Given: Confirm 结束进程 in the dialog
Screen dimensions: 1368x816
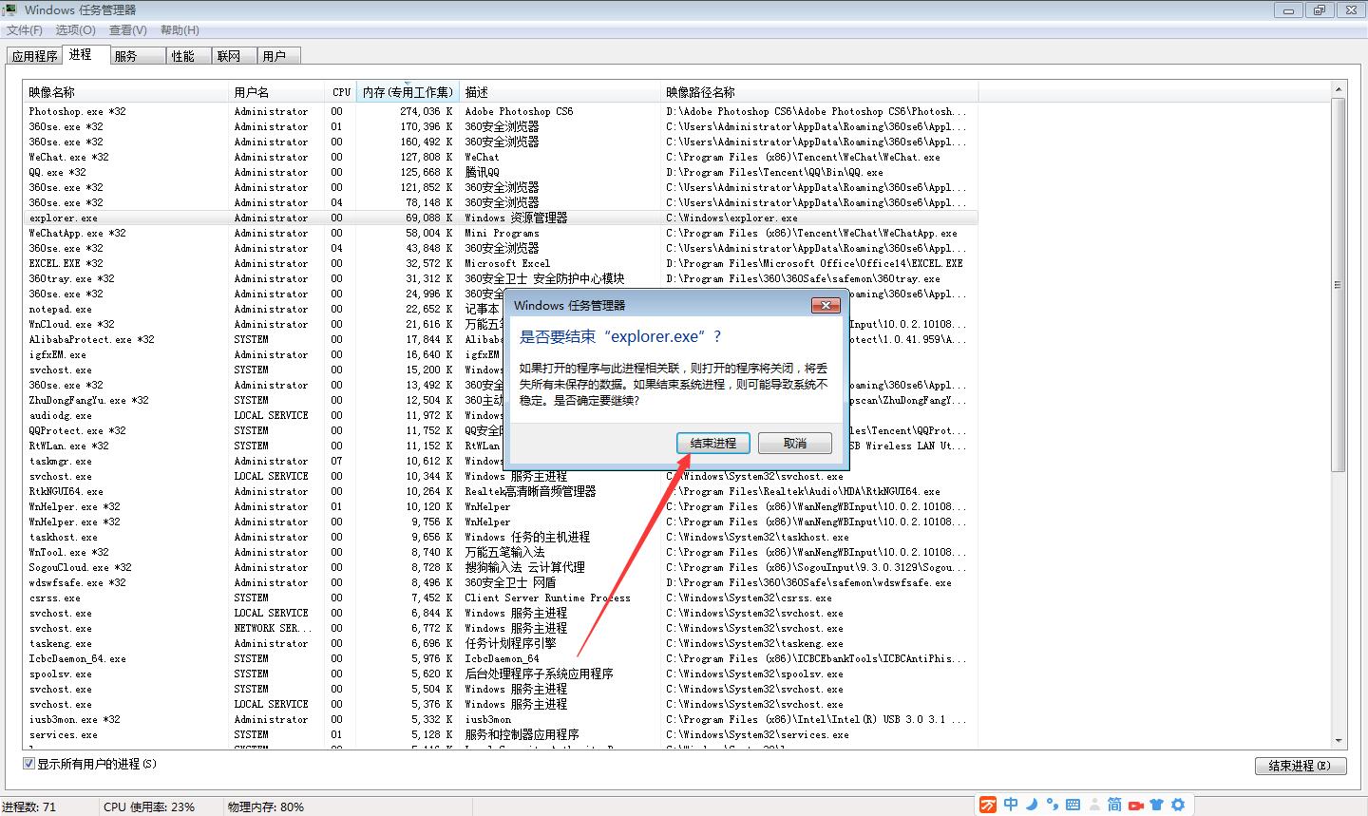Looking at the screenshot, I should click(712, 444).
